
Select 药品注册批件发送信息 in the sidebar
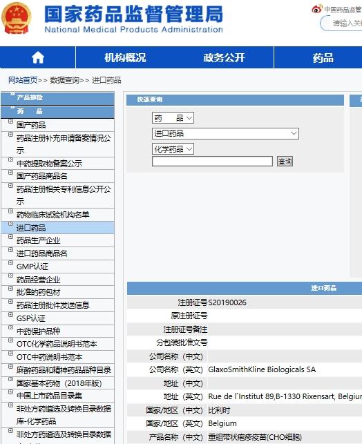point(53,305)
